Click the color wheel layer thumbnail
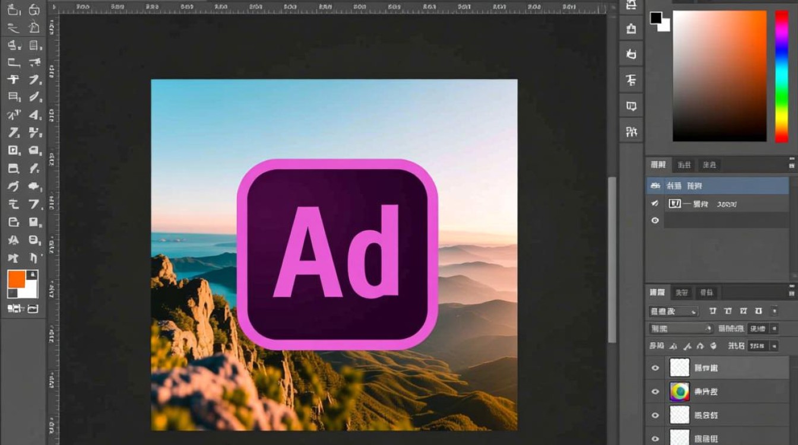This screenshot has height=445, width=798. tap(679, 391)
